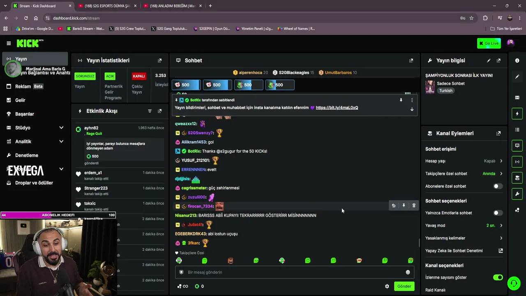Click the Bir mesaj gönderin input
The image size is (526, 296).
[x=295, y=272]
